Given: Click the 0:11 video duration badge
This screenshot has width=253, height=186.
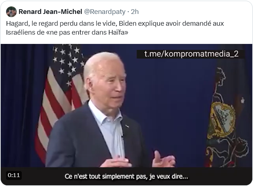Looking at the screenshot, I should click(x=14, y=175).
